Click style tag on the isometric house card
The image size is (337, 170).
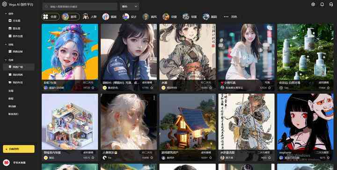pos(88,153)
